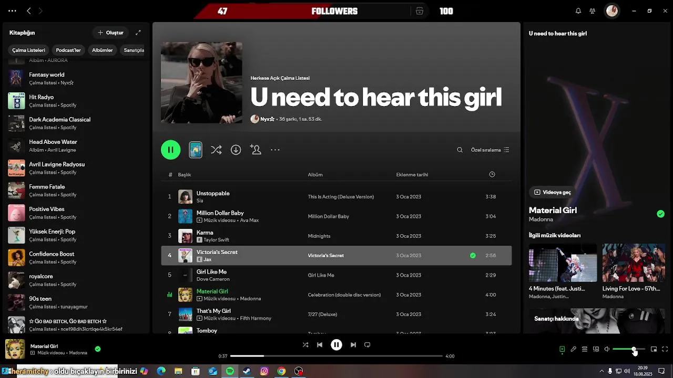Download the playlist with the arrow icon
Image resolution: width=673 pixels, height=378 pixels.
click(236, 150)
